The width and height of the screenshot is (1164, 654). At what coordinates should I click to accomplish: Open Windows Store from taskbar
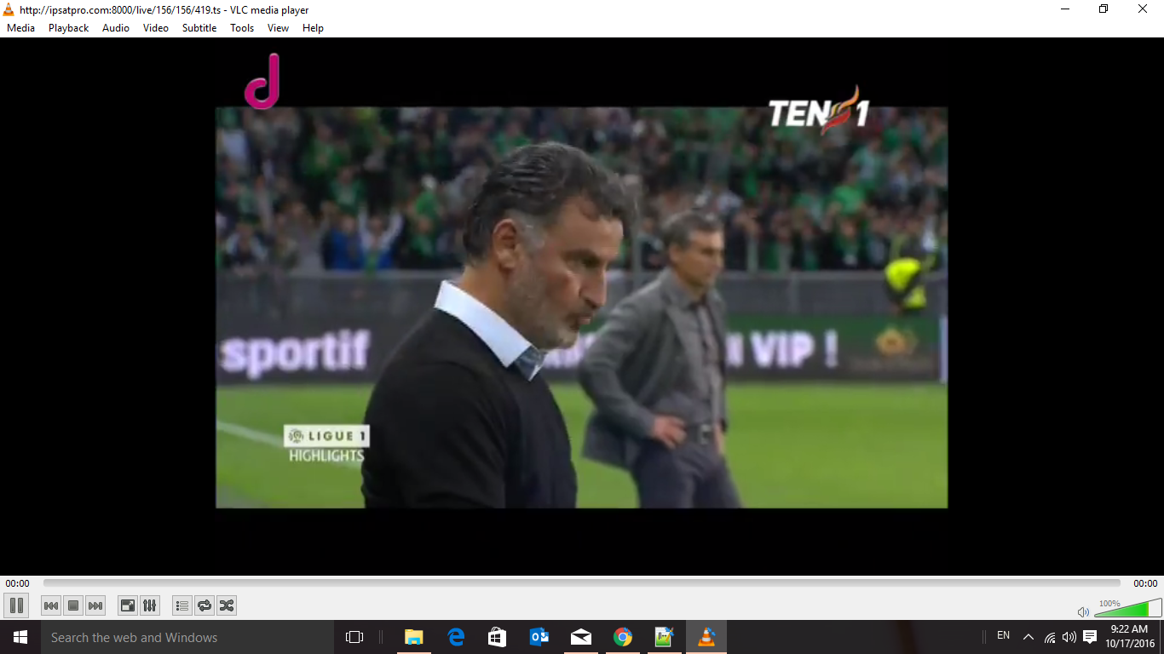[x=497, y=637]
